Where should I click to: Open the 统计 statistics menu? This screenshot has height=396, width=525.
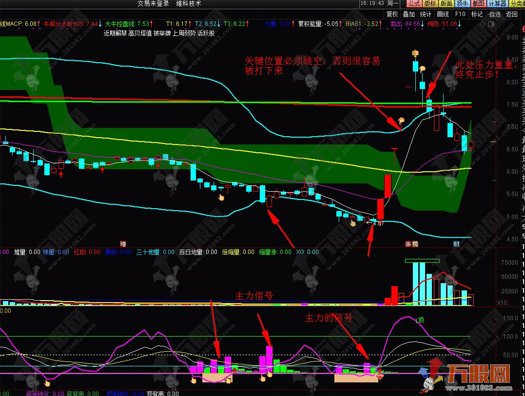pos(426,14)
